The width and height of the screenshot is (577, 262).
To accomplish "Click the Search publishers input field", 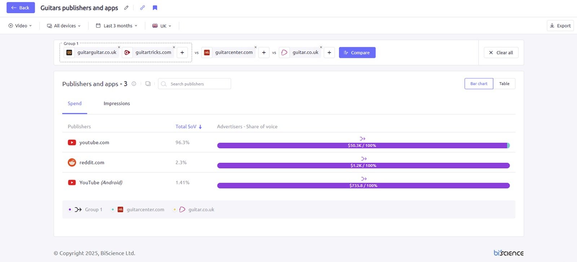I will click(198, 84).
